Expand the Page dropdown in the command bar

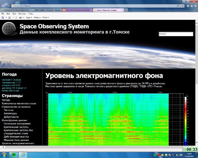28,17
